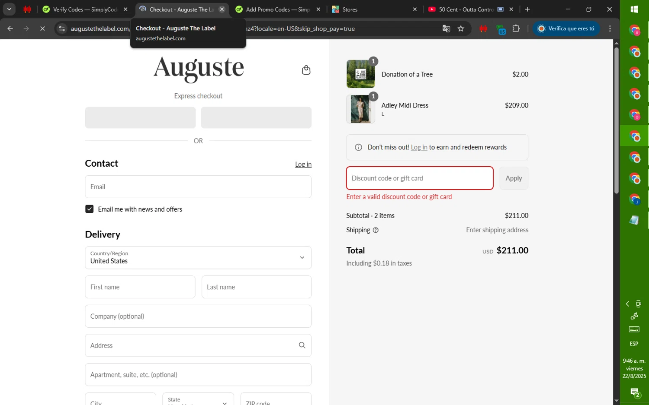Open the Chrome three-dot menu

pyautogui.click(x=610, y=29)
